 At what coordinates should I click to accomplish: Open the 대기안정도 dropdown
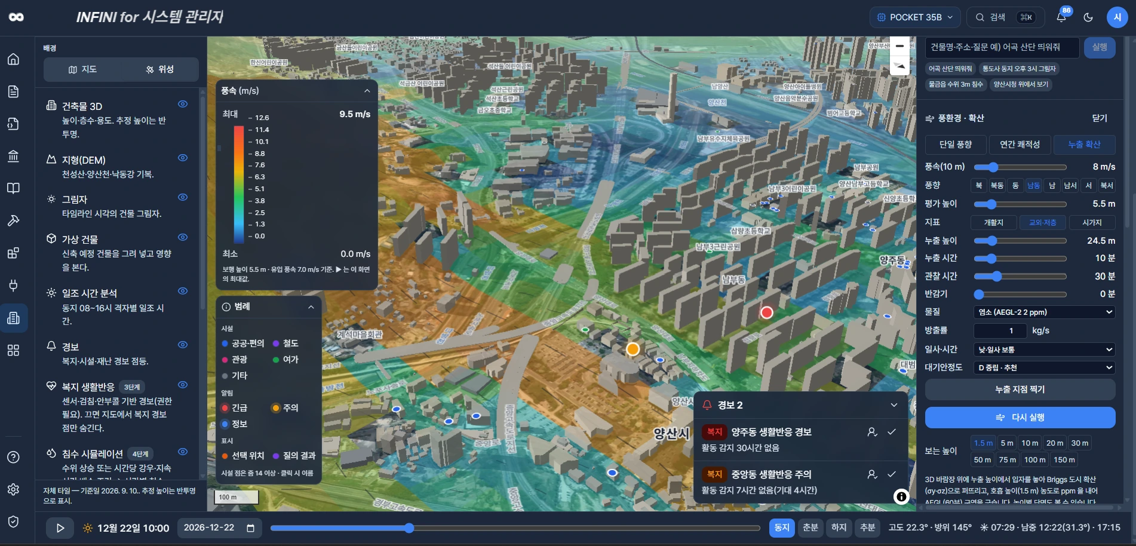[1045, 367]
